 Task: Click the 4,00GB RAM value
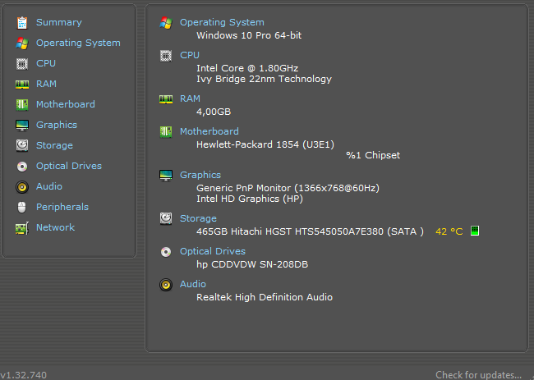214,112
